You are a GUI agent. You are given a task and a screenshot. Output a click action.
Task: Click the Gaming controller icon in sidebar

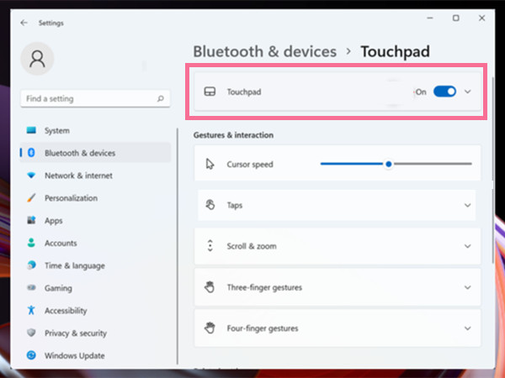(x=31, y=288)
